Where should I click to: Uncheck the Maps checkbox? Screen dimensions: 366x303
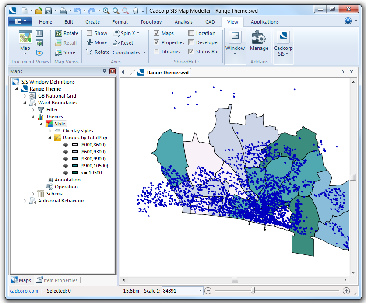pos(157,33)
